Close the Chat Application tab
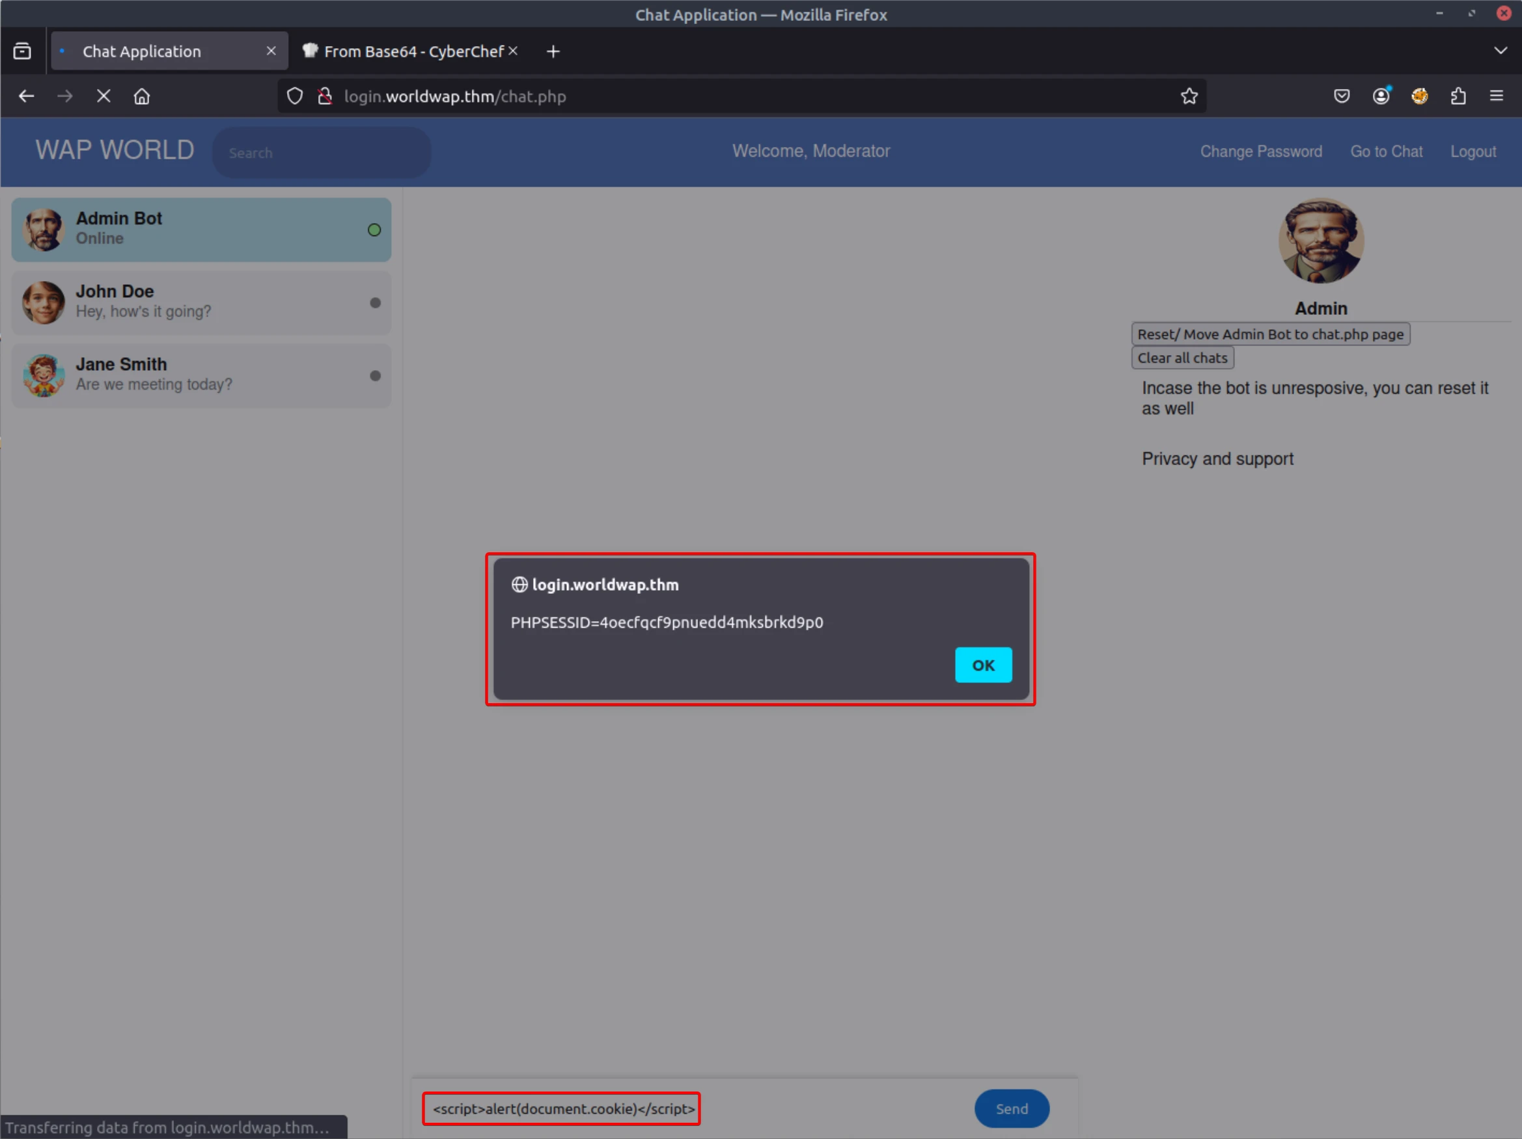This screenshot has width=1522, height=1139. click(x=271, y=51)
